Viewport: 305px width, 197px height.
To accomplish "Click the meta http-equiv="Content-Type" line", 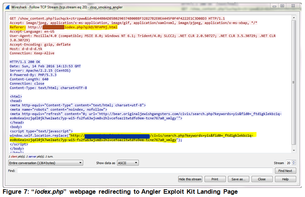I will pos(78,105).
